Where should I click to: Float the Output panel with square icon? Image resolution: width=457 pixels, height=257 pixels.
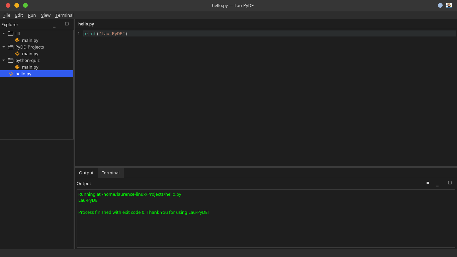[450, 183]
